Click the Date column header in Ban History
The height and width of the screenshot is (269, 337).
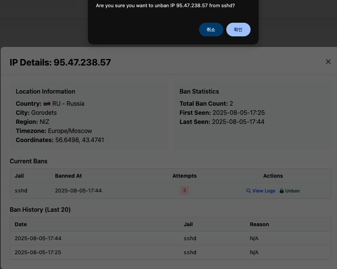(x=21, y=224)
